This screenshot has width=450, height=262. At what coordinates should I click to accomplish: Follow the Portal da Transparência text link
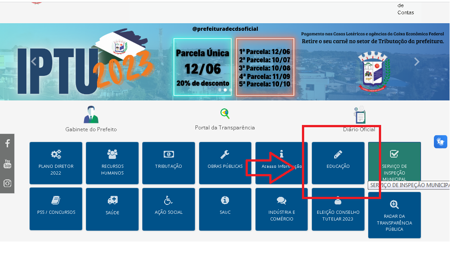[x=225, y=128]
